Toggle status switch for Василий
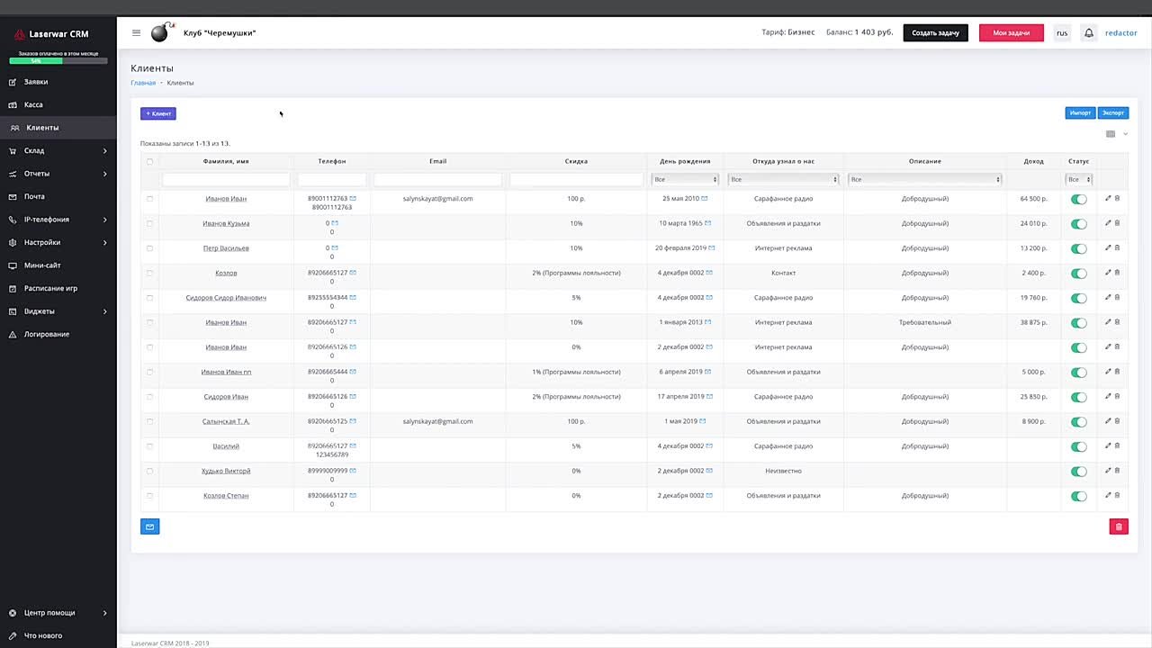The height and width of the screenshot is (648, 1152). coord(1079,446)
